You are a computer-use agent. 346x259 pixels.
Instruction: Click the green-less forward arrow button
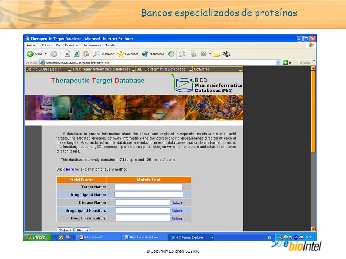coord(54,54)
